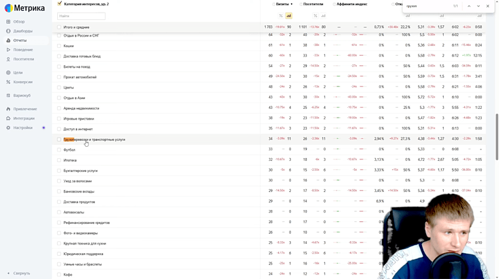Open Конверсии section
Image resolution: width=499 pixels, height=279 pixels.
[x=23, y=82]
